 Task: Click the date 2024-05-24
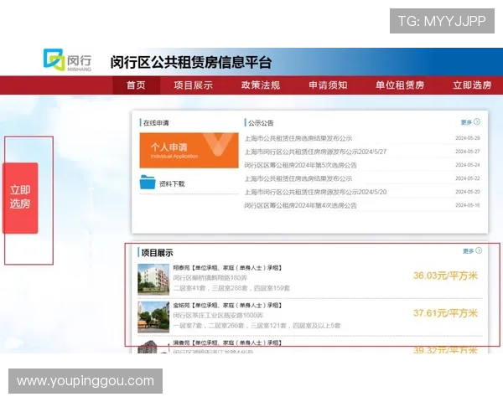tap(468, 165)
